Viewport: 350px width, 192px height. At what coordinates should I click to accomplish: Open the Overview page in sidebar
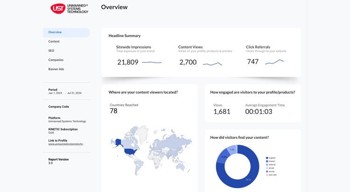click(x=67, y=32)
